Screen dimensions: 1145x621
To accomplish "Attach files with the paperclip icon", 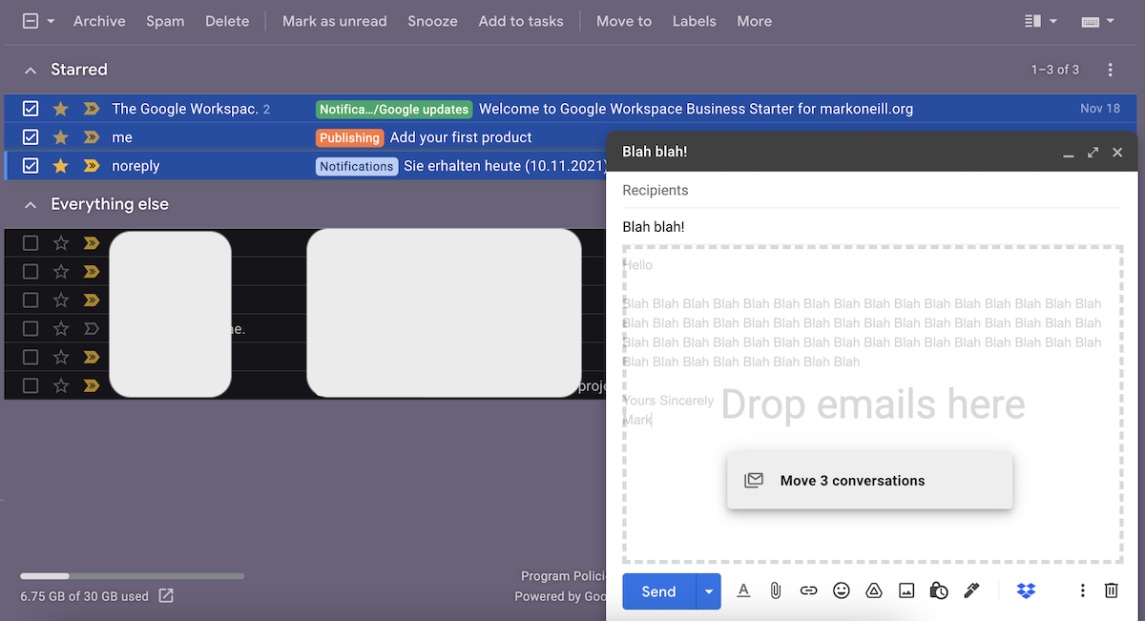I will [x=776, y=591].
